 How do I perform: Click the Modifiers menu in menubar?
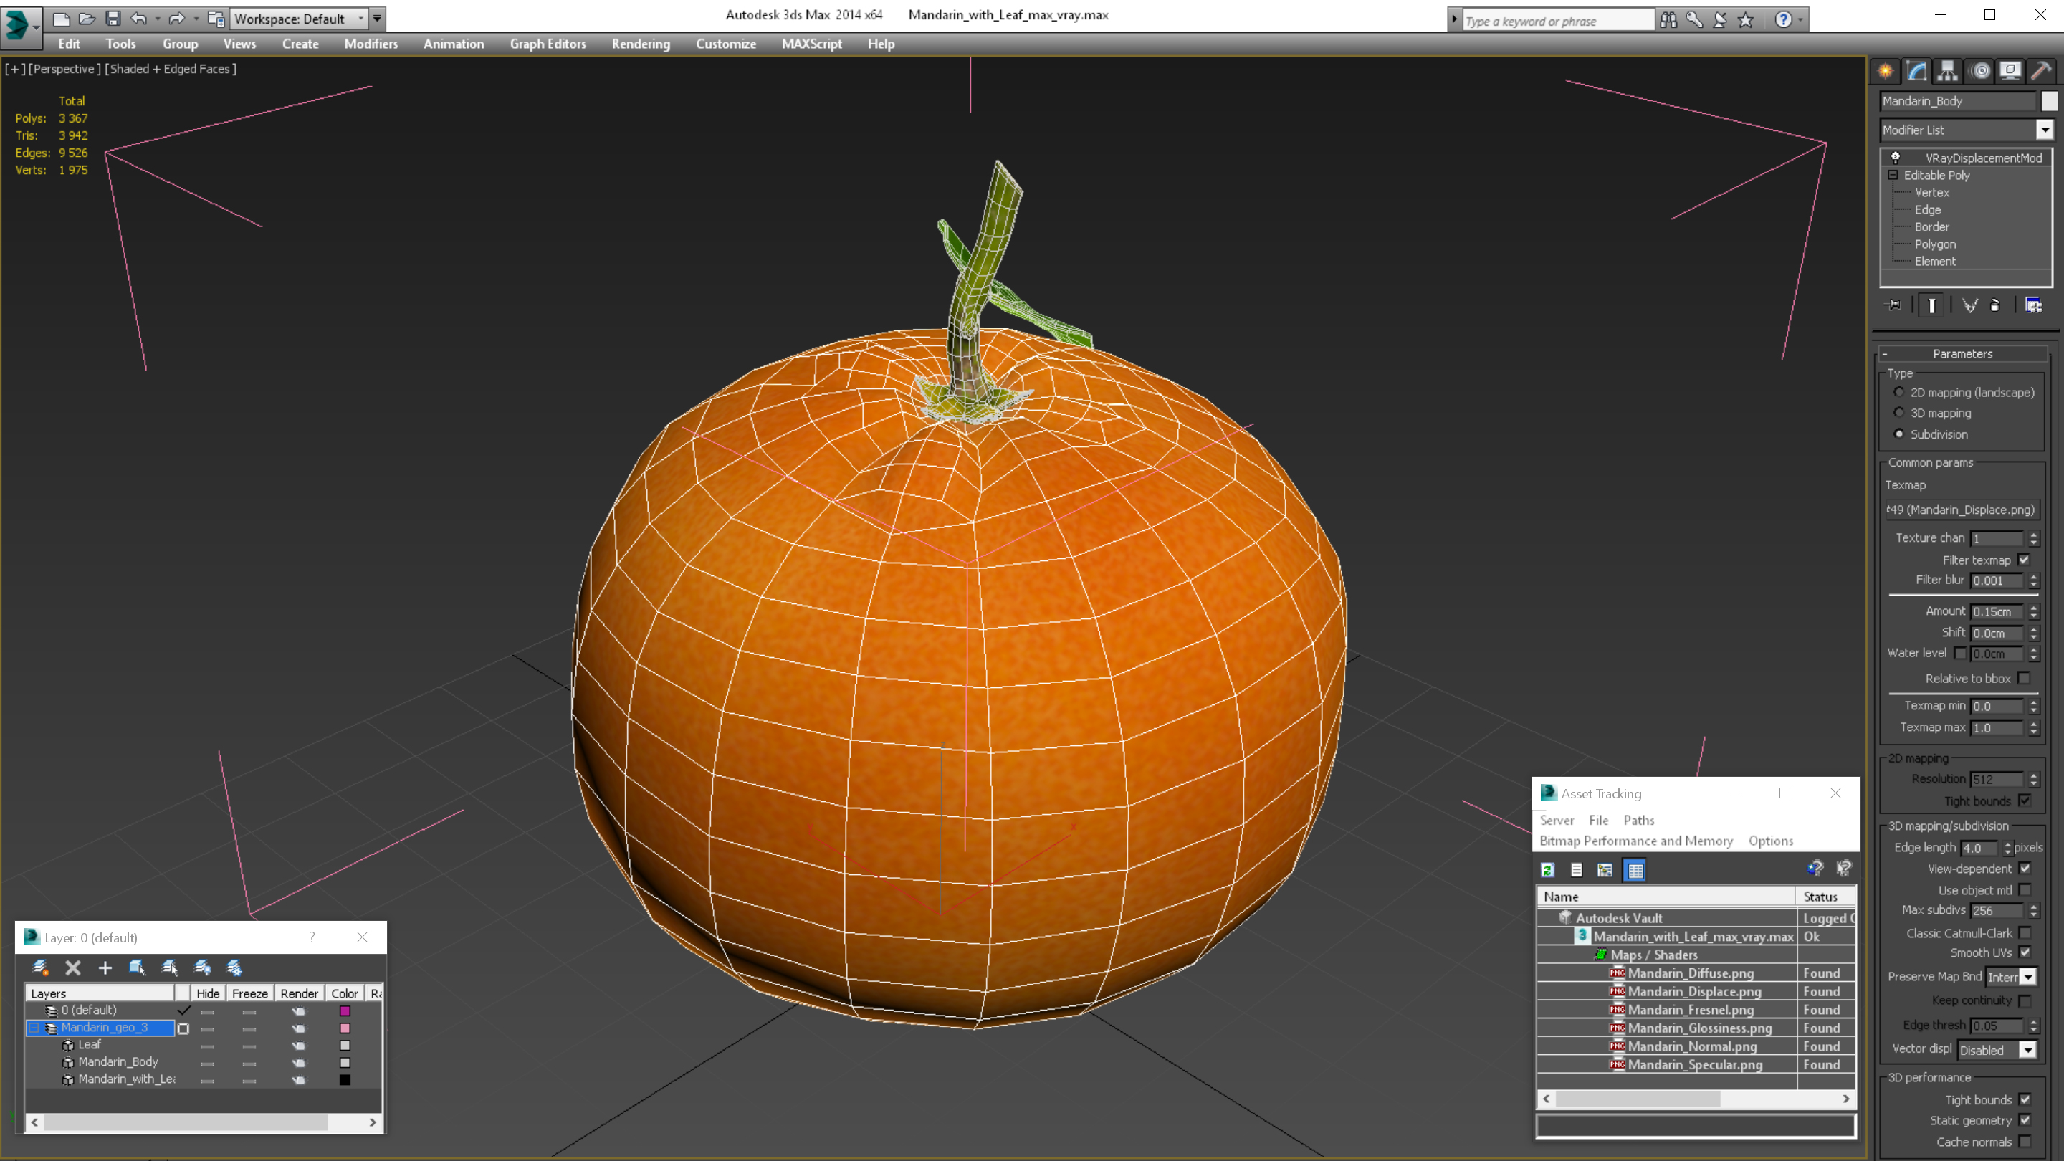coord(368,44)
